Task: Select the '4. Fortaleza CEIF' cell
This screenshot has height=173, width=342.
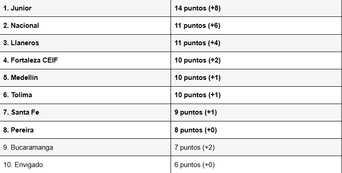Action: pyautogui.click(x=85, y=60)
